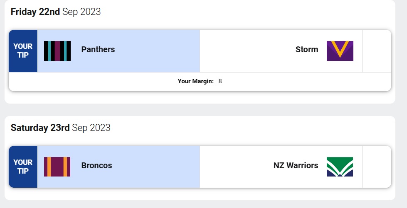Click the Broncos maroon and gold logo
Viewport: 407px width, 208px height.
point(57,167)
